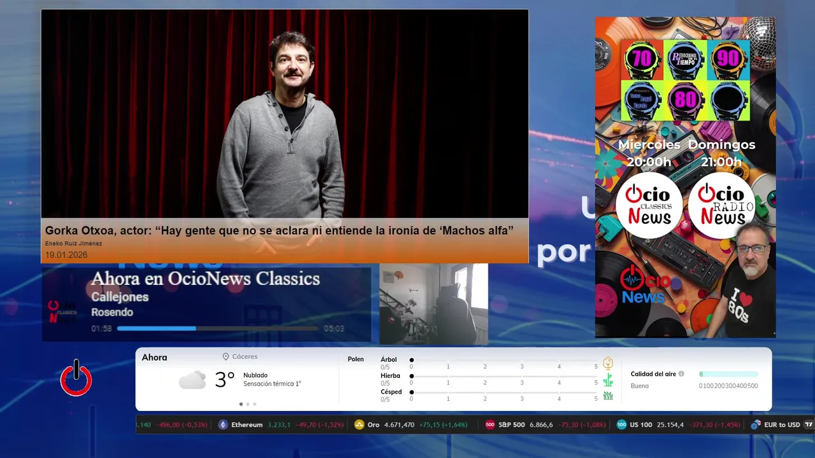Click the air quality index bar
Viewport: 815px width, 458px height.
point(728,374)
